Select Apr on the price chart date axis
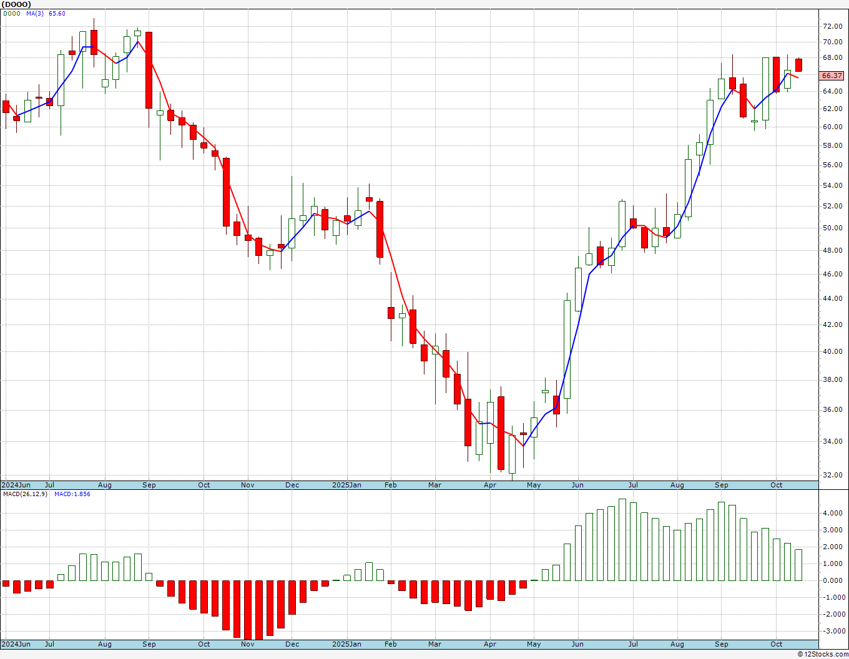This screenshot has width=849, height=659. [x=490, y=485]
